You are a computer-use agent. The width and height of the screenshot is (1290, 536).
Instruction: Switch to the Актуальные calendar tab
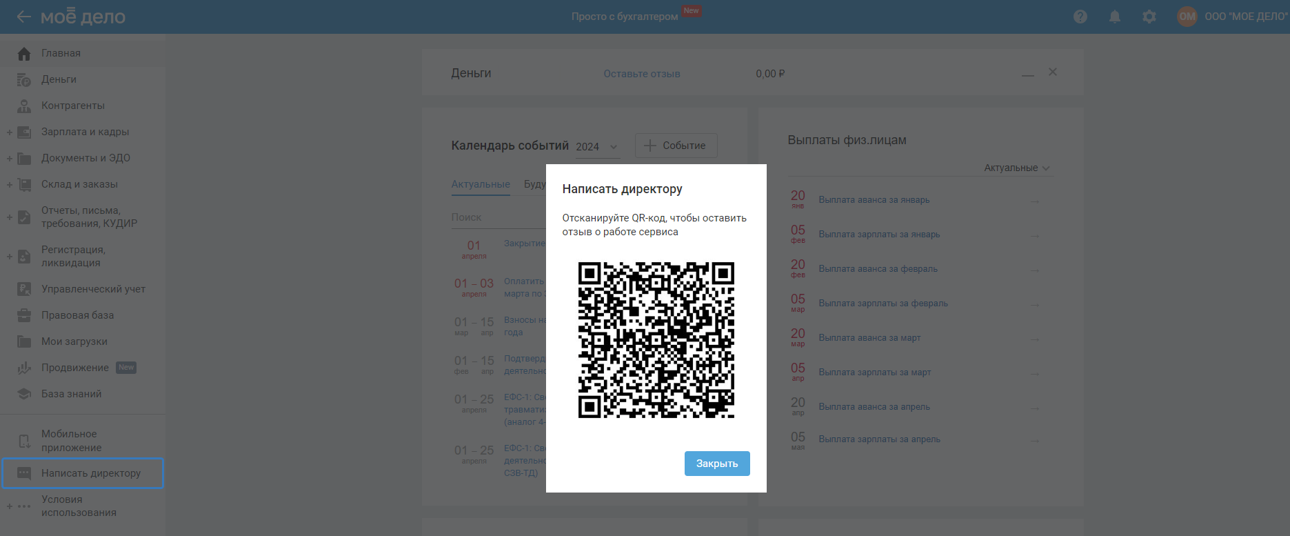481,185
